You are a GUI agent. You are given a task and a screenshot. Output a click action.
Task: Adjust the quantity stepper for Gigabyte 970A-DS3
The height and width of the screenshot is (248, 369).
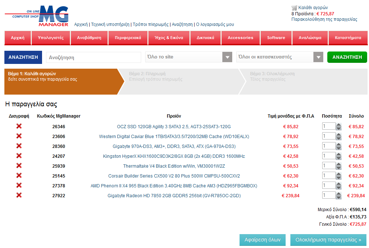(339, 146)
